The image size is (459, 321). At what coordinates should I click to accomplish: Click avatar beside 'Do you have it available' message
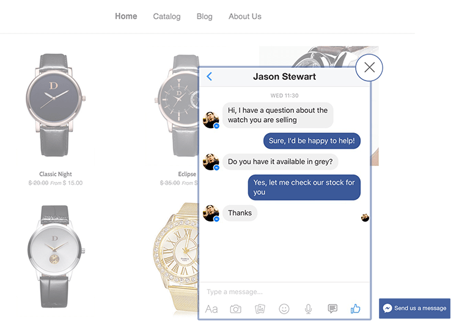click(x=211, y=162)
